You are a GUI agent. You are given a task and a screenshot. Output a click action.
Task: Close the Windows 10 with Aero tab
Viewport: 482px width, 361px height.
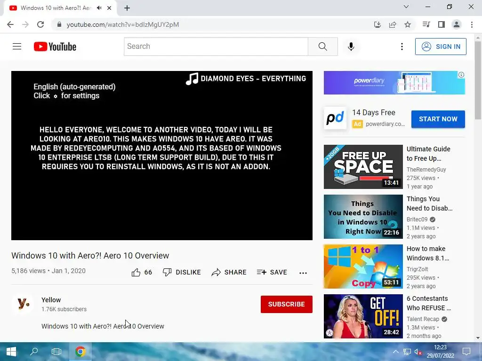(x=109, y=8)
